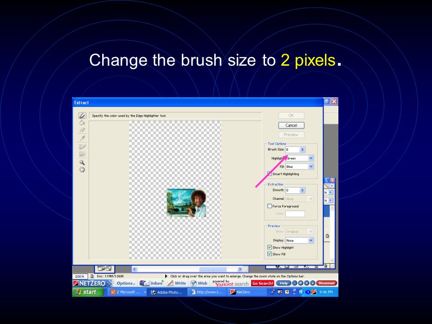Select the Cleanup tool in Extract dialog
The image size is (432, 324).
tap(82, 147)
